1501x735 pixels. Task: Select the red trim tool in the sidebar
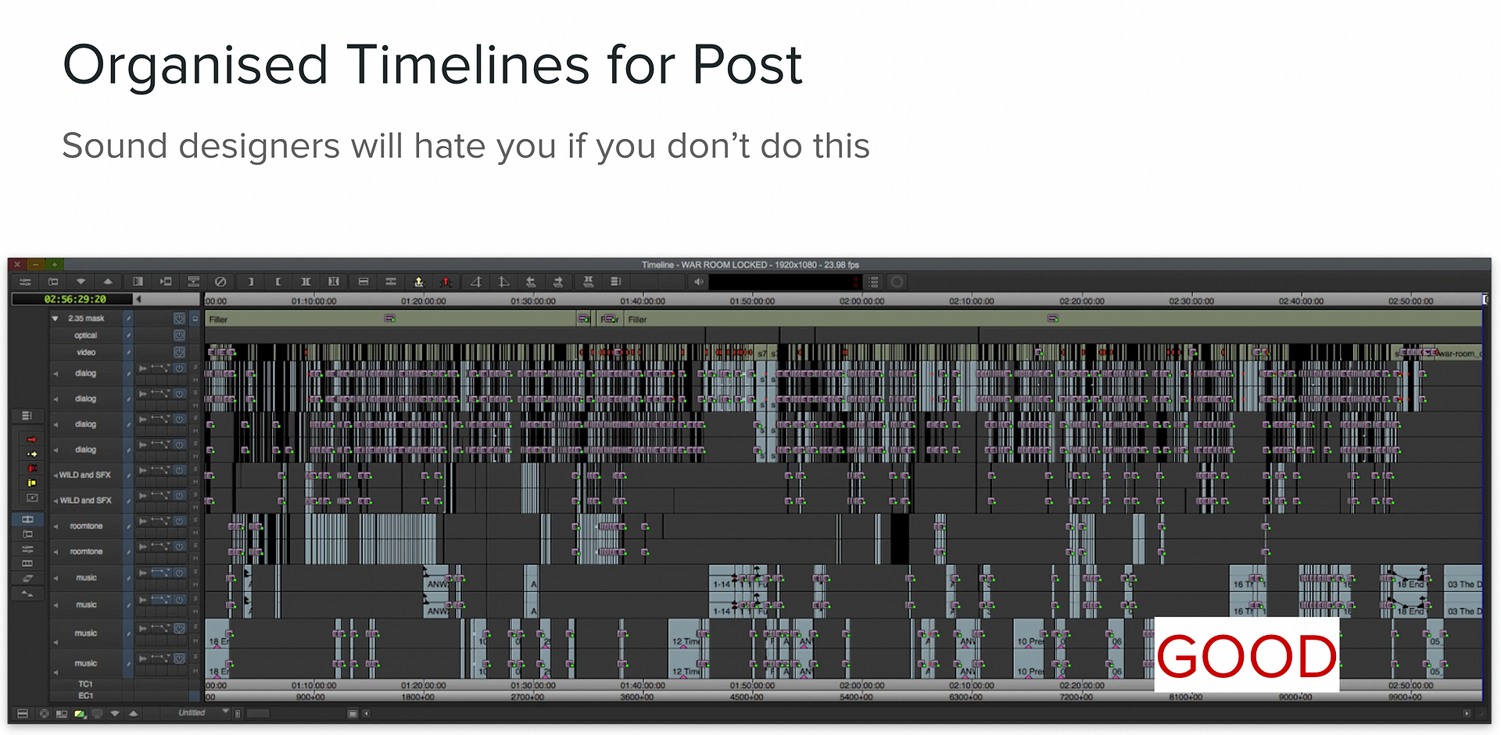(x=31, y=468)
